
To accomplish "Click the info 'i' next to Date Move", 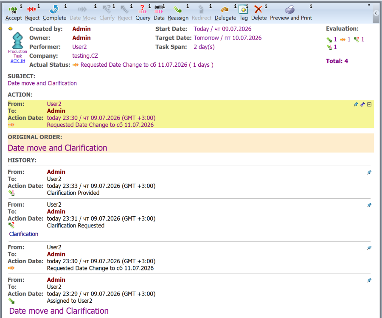I will coord(95,6).
